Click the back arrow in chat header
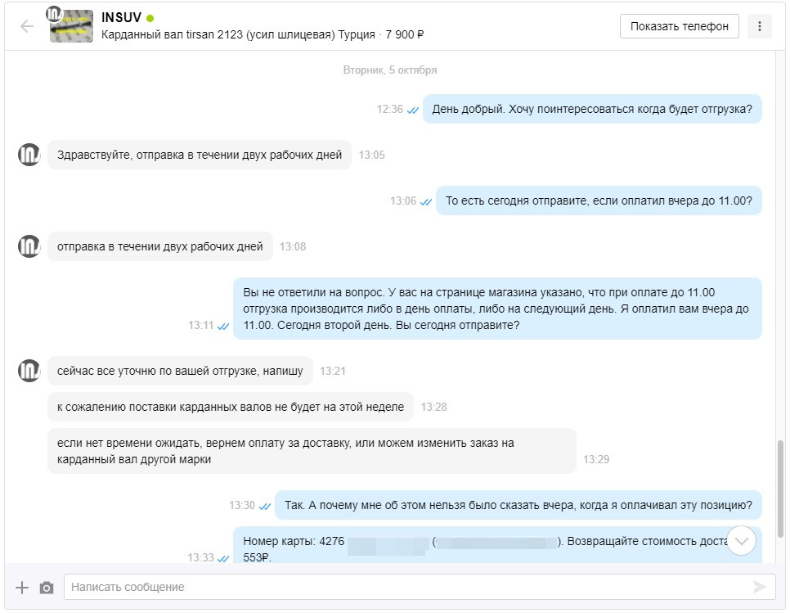790x613 pixels. pyautogui.click(x=27, y=26)
